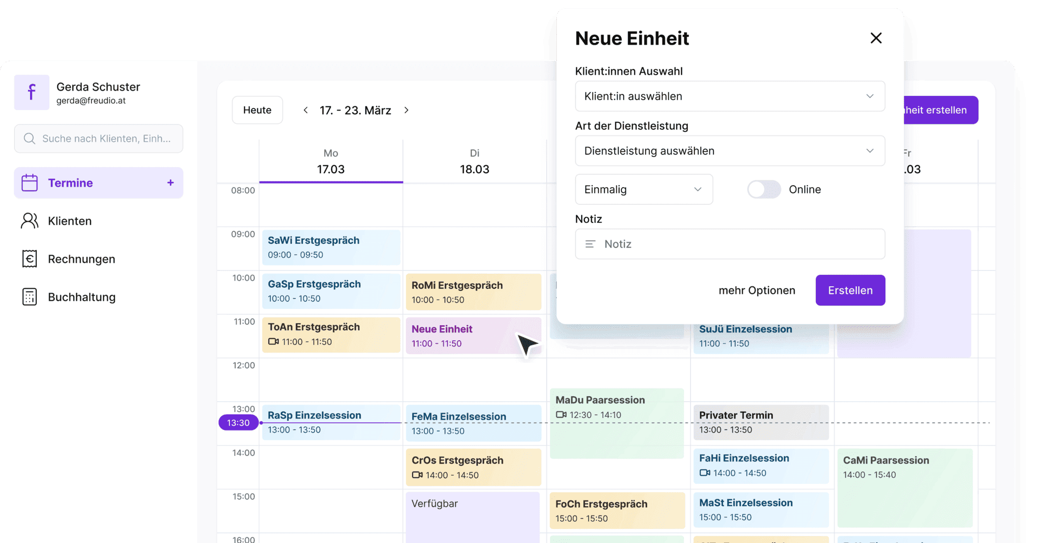Click the video camera icon on ToAn Erstgespräch
Screen dimensions: 1038x543
coord(274,342)
